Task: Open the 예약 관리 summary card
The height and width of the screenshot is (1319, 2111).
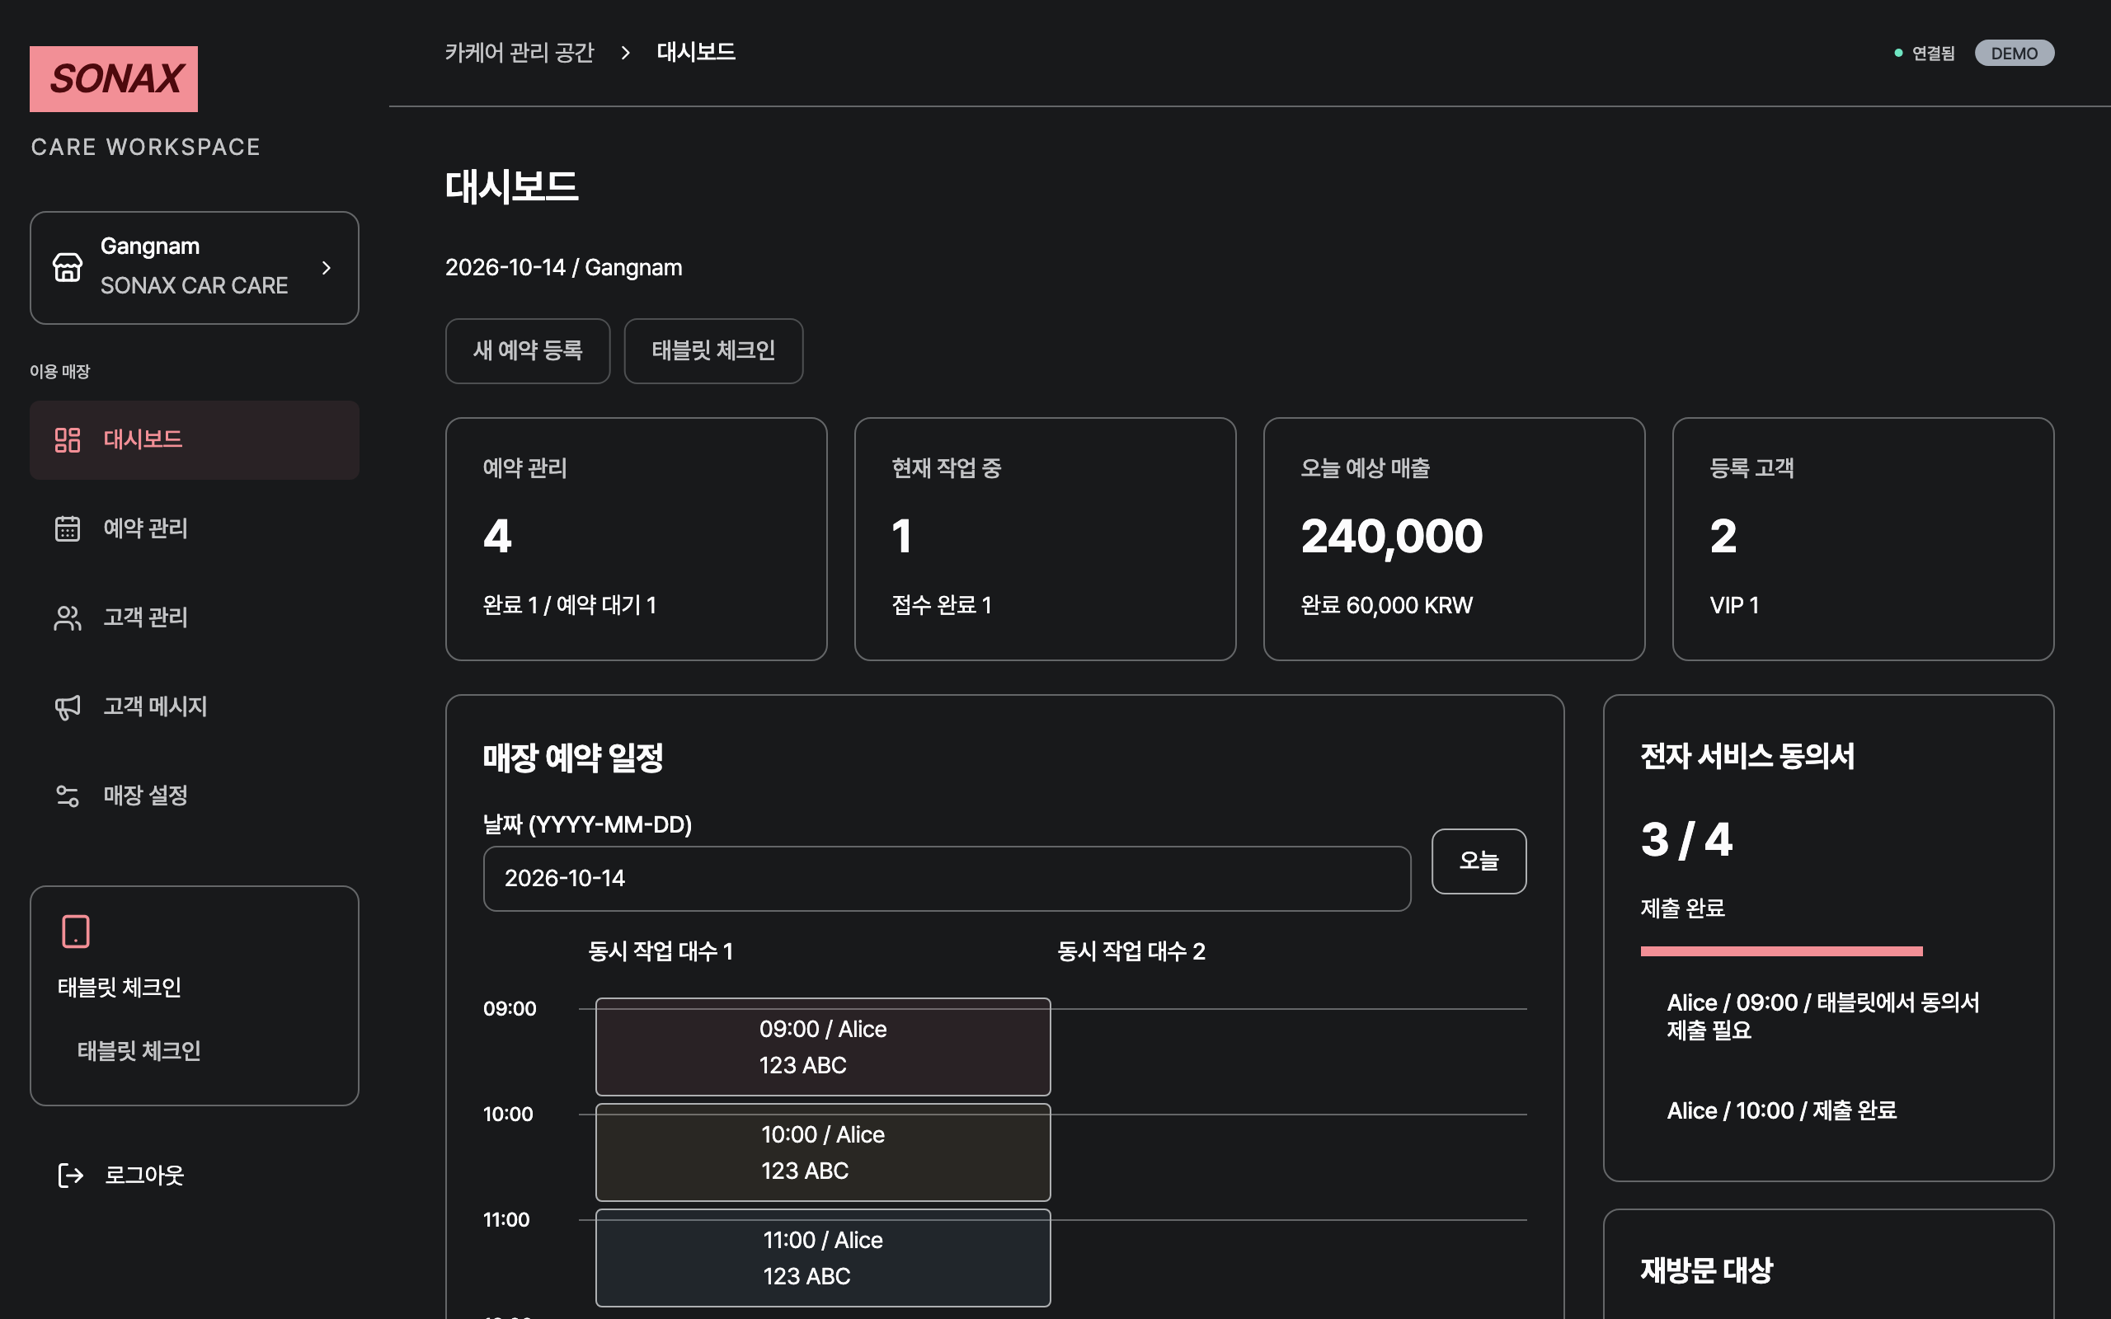Action: point(637,539)
